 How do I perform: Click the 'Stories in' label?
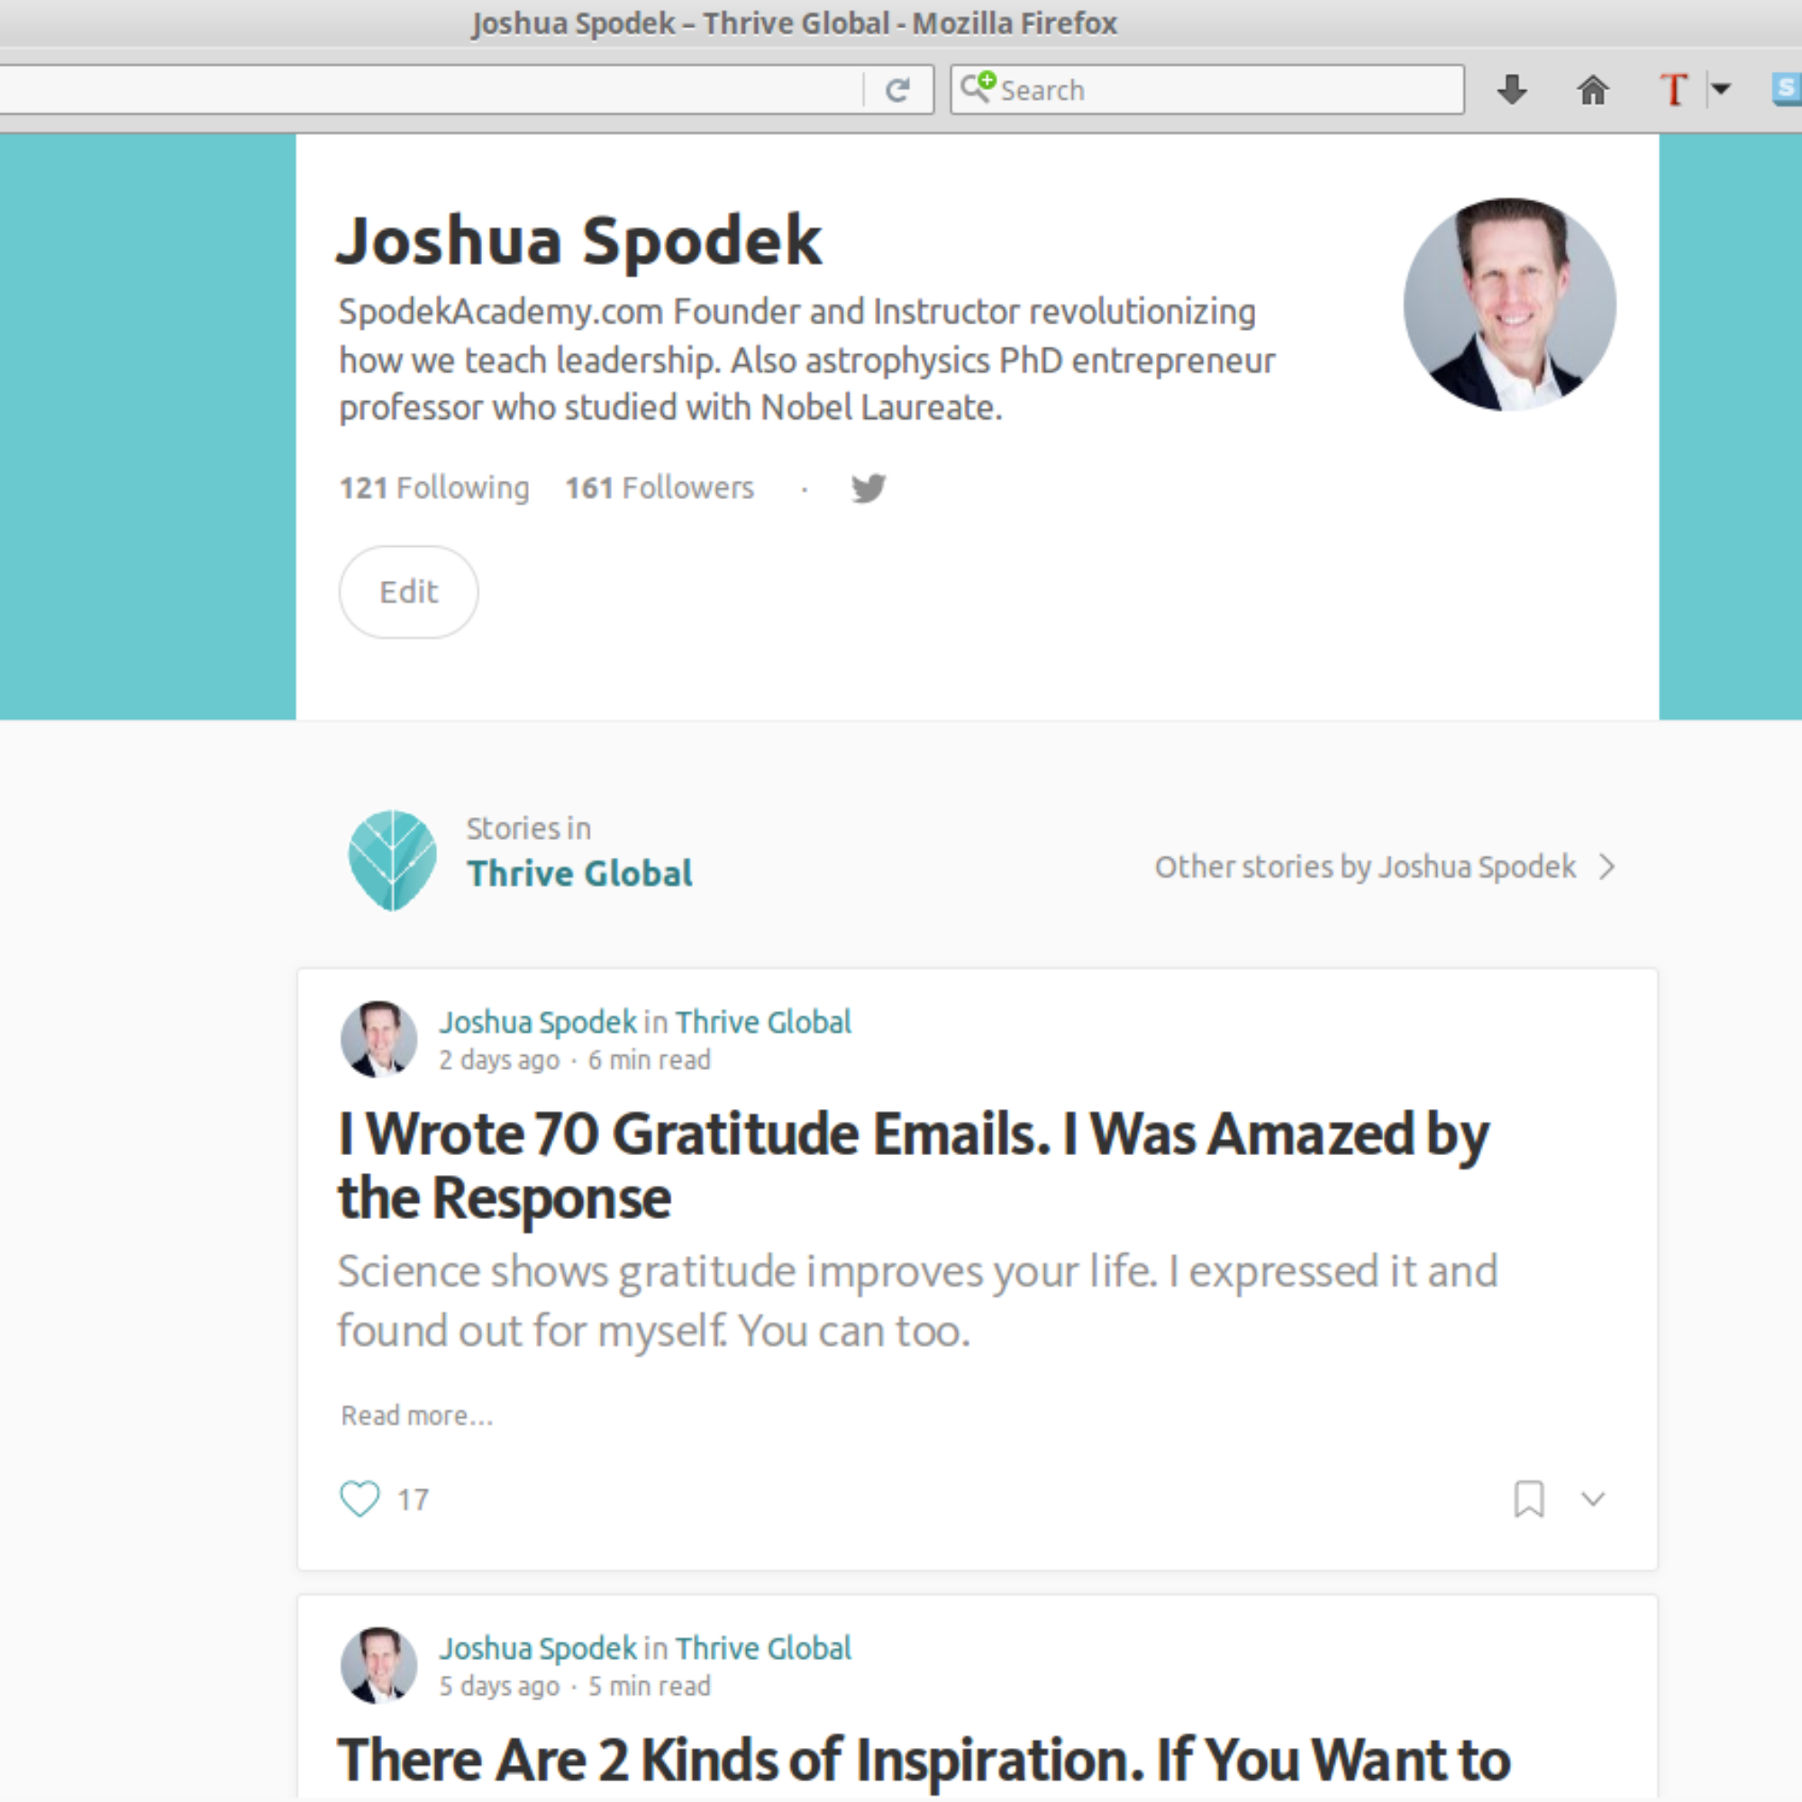click(528, 829)
